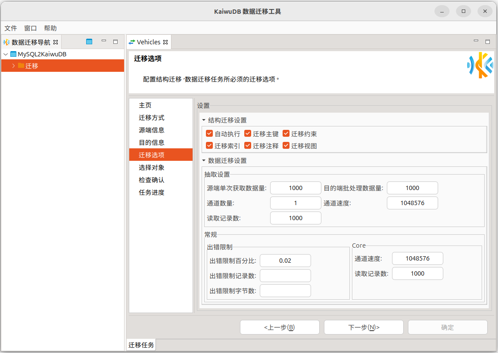Toggle the 迁移主键 checkbox
This screenshot has width=498, height=353.
(248, 134)
